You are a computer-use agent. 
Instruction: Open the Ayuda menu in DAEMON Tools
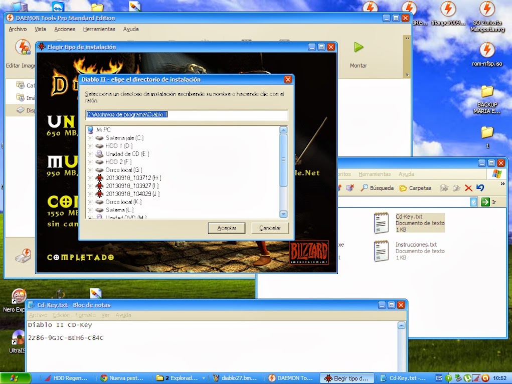click(131, 29)
